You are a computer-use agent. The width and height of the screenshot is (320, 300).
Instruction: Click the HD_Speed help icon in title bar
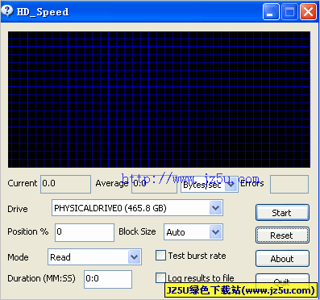click(7, 11)
